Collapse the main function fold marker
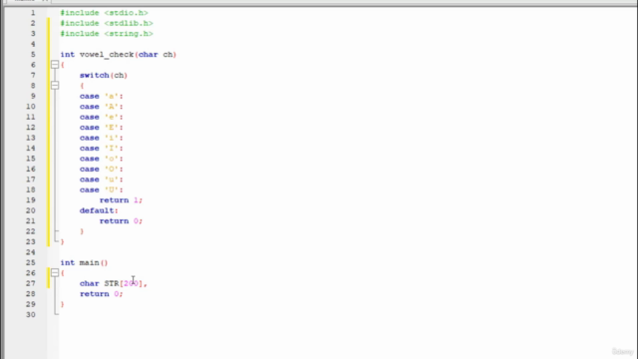The width and height of the screenshot is (638, 359). pos(55,272)
